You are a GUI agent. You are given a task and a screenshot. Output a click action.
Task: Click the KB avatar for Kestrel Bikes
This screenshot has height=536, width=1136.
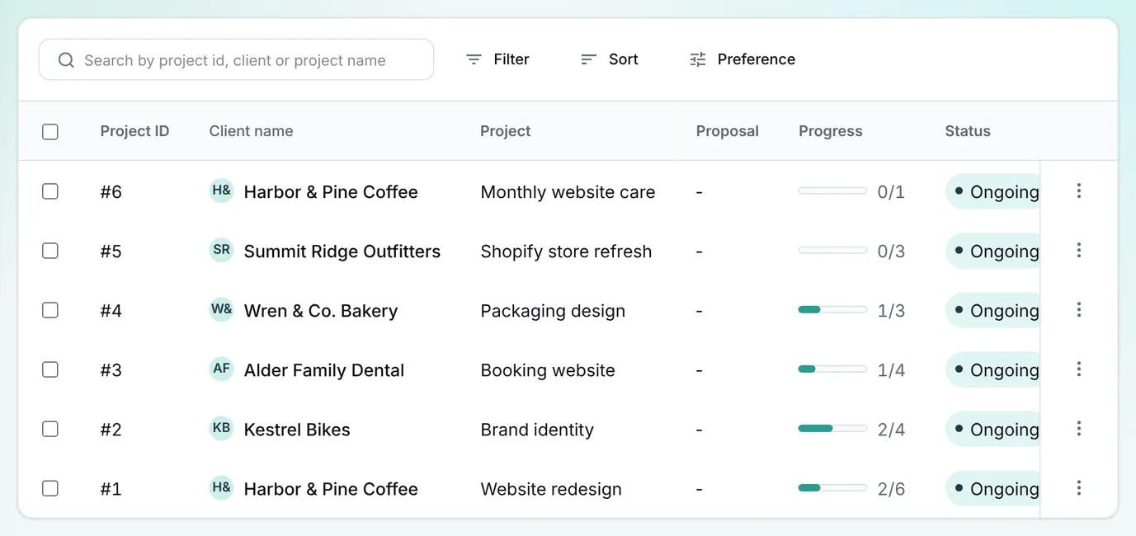[221, 428]
